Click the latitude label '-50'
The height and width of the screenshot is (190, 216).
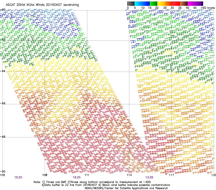coord(3,172)
